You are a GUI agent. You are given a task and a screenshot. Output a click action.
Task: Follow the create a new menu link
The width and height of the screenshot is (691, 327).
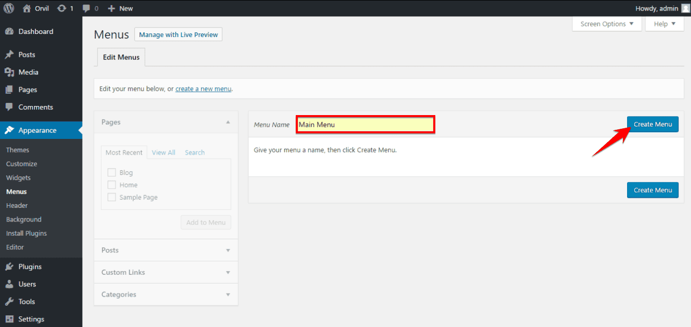coord(203,89)
